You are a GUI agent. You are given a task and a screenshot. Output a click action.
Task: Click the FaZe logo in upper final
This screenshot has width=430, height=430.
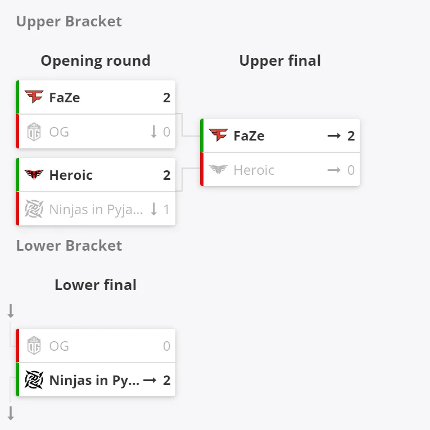(x=218, y=135)
